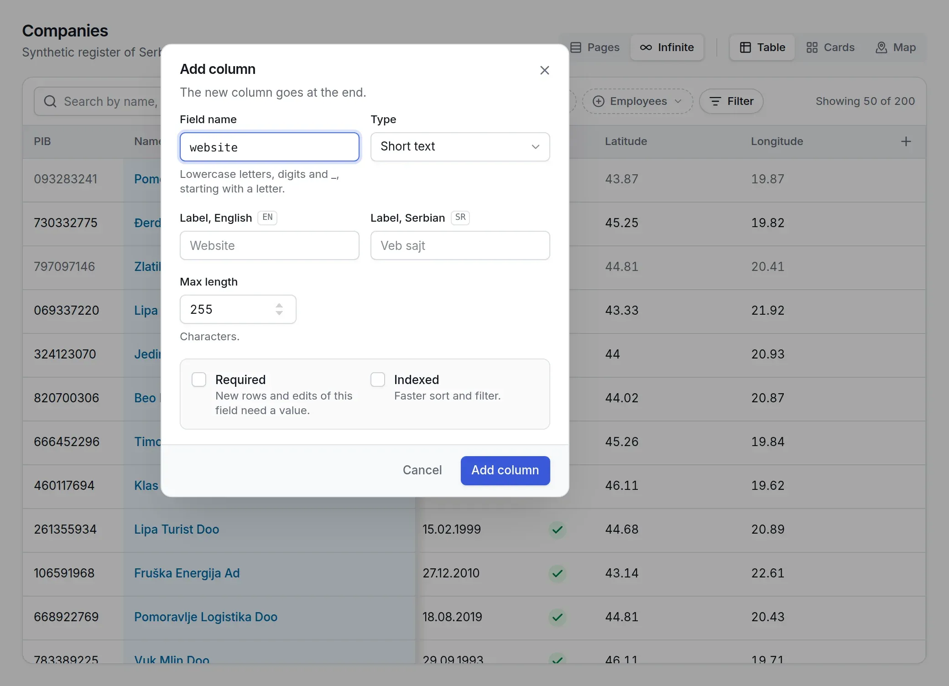Click the date cell 18.08.2019
This screenshot has height=686, width=949.
[x=452, y=617]
